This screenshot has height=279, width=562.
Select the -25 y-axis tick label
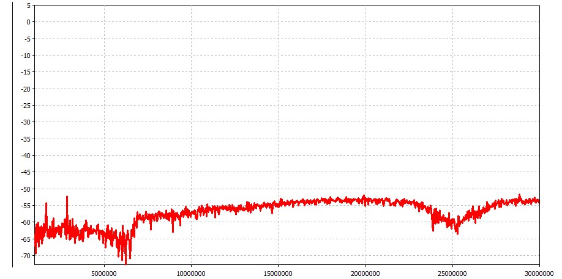pos(24,106)
